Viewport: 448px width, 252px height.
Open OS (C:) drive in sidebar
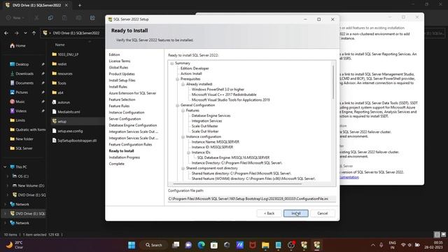20,176
